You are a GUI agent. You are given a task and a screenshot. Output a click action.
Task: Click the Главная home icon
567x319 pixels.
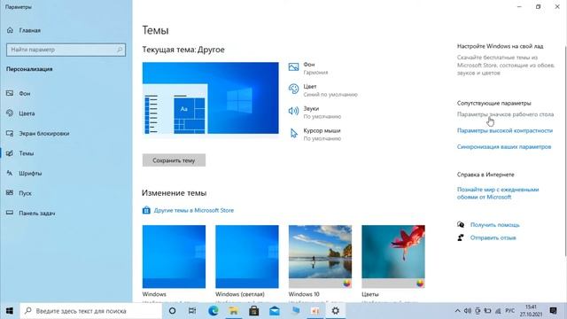10,30
